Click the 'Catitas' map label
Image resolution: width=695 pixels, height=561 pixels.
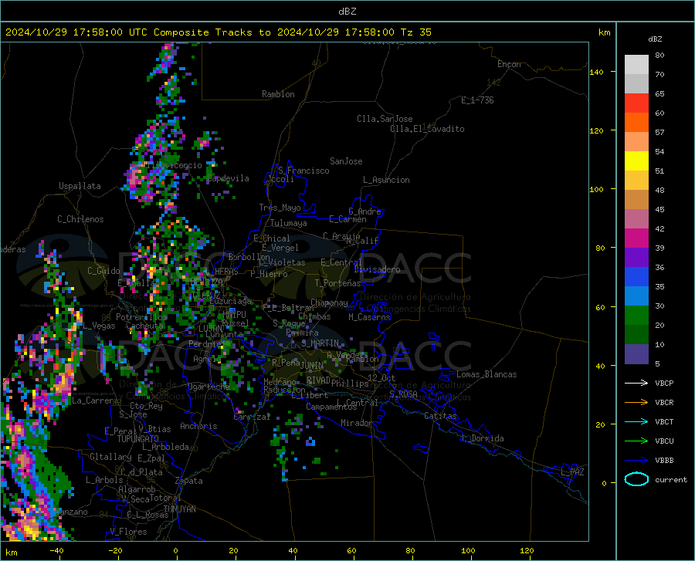[440, 416]
